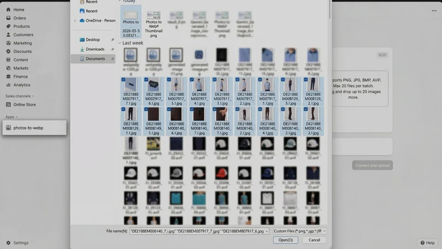The image size is (442, 249).
Task: Click the pin icon next to Downloads
Action: coord(113,49)
